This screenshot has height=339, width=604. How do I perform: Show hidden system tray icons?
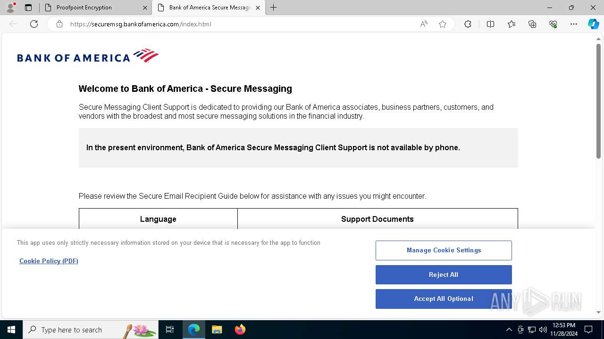pyautogui.click(x=509, y=330)
